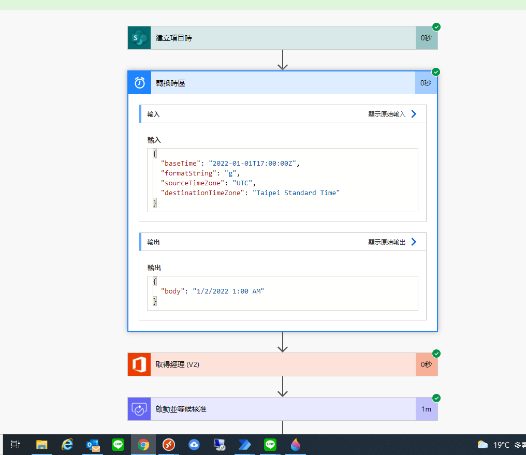The height and width of the screenshot is (455, 526).
Task: Click the success badge on 取得經理 (V2)
Action: pos(436,354)
